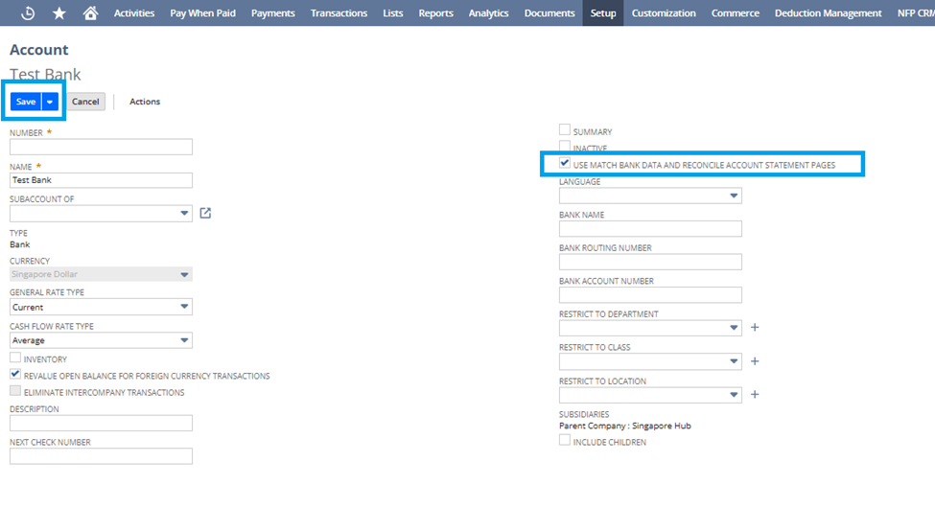Expand General Rate Type dropdown
Image resolution: width=935 pixels, height=508 pixels.
[184, 307]
